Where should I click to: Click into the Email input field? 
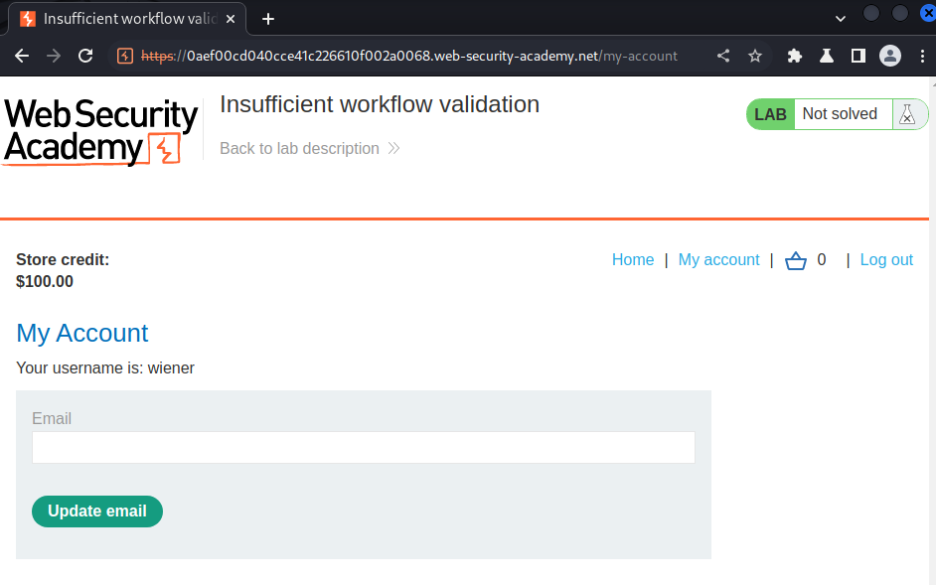tap(363, 447)
